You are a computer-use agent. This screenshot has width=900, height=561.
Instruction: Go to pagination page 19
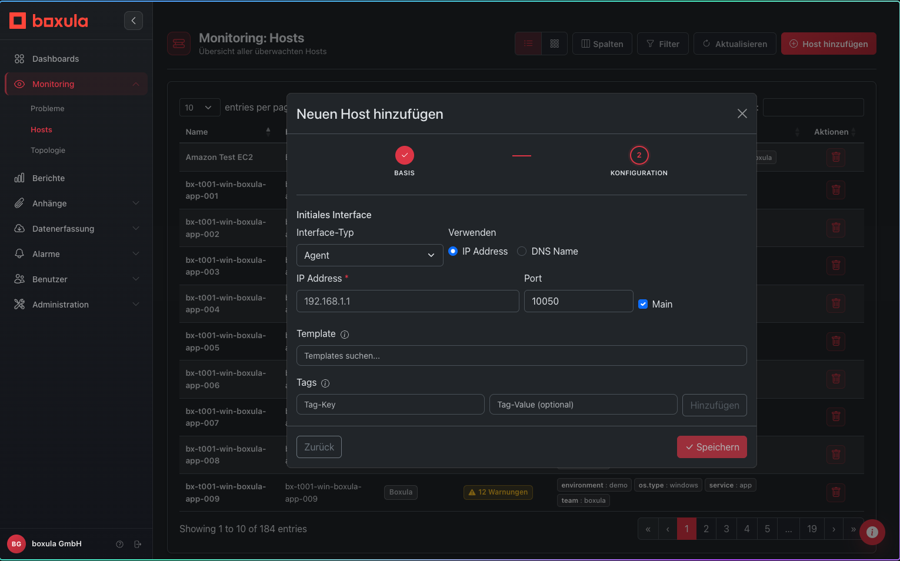tap(812, 529)
